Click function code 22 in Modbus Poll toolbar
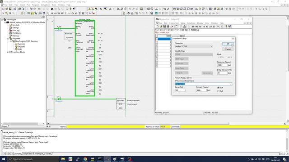The height and width of the screenshot is (162, 289). (x=210, y=27)
